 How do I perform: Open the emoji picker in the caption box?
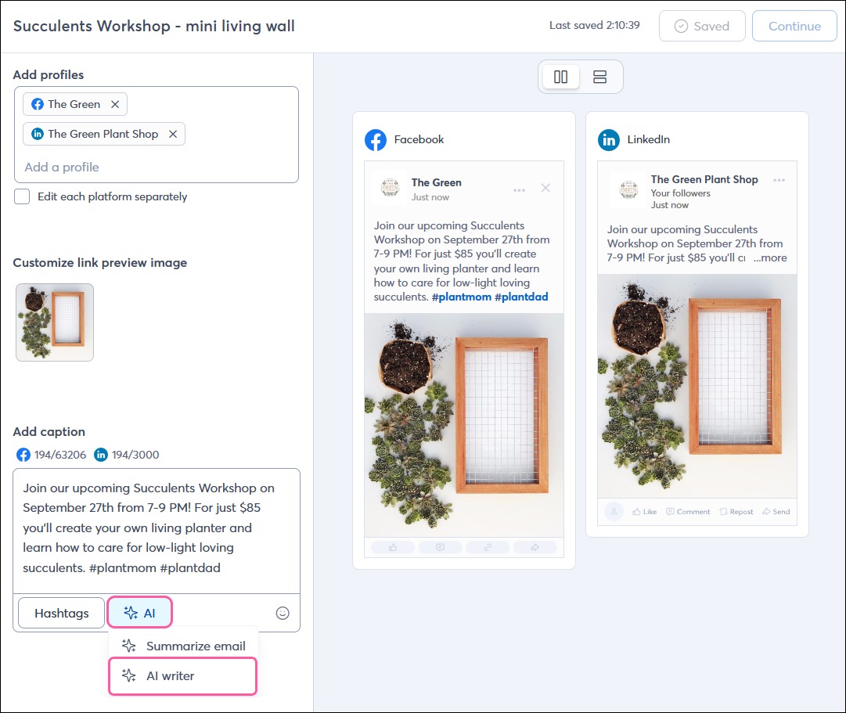click(x=283, y=613)
